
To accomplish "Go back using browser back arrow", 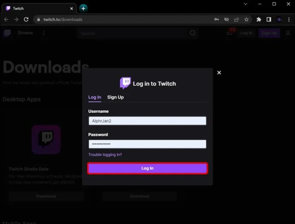I will point(6,19).
